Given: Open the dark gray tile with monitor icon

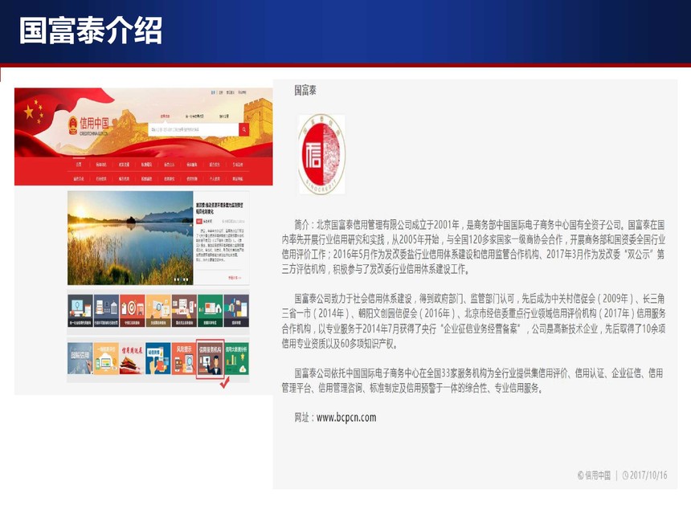Looking at the screenshot, I should 80,311.
